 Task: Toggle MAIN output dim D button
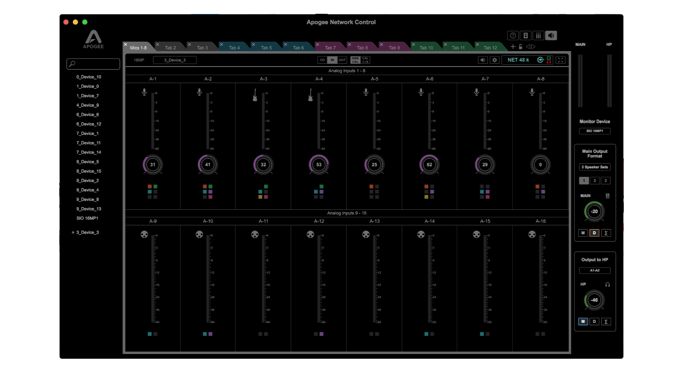point(594,233)
